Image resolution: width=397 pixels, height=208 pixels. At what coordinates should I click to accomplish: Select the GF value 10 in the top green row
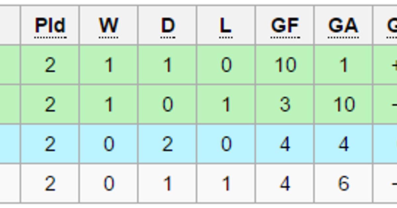click(x=285, y=65)
